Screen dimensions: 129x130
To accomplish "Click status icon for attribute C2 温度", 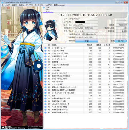I will [45, 96].
